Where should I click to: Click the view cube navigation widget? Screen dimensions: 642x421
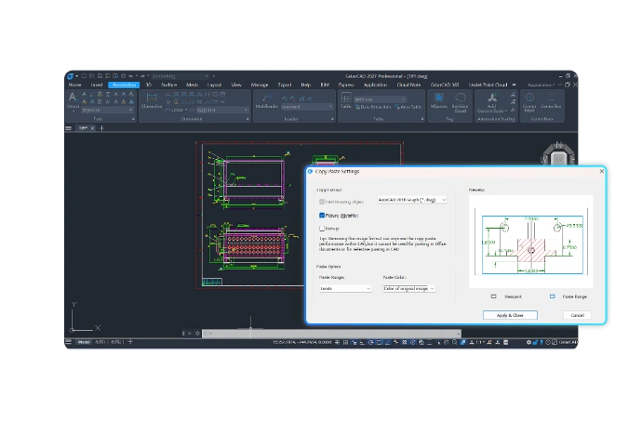558,154
